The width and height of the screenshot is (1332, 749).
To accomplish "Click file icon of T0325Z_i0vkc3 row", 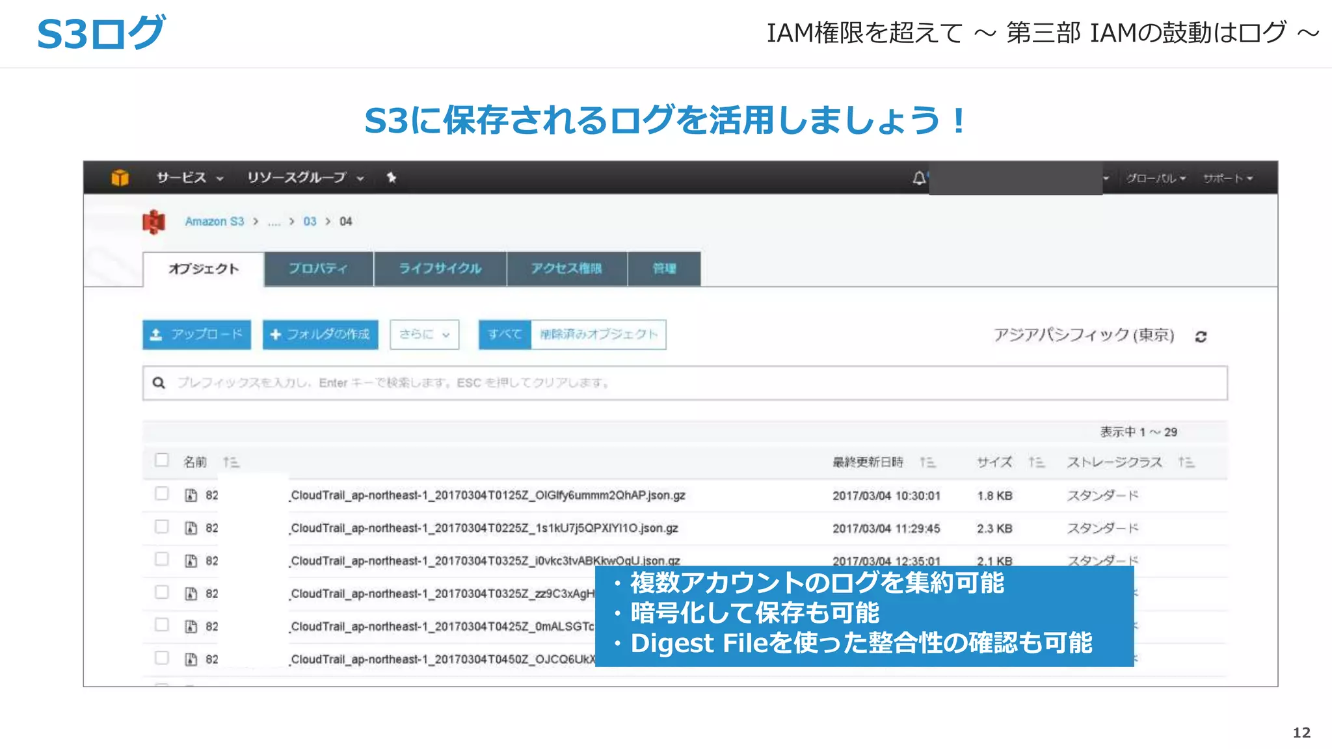I will [x=191, y=560].
